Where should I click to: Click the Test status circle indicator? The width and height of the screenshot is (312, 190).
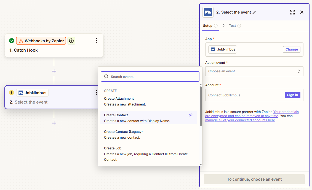coord(239,26)
